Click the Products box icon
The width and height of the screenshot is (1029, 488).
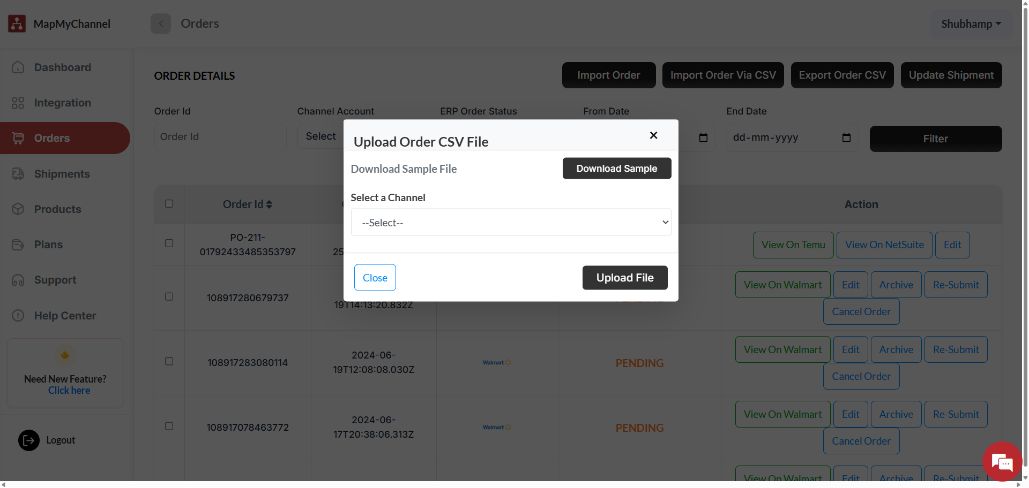(x=18, y=209)
